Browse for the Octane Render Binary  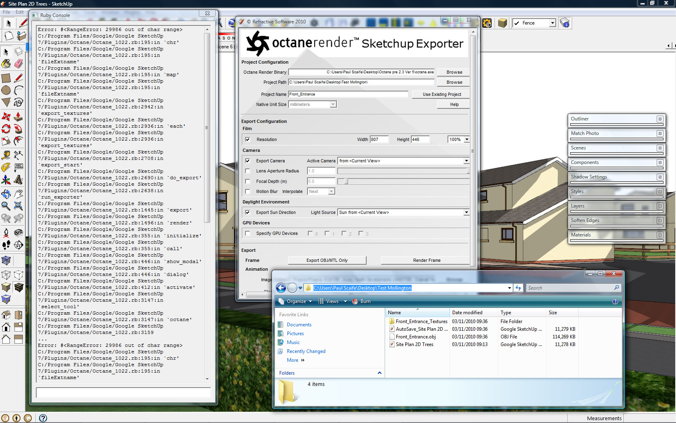(454, 72)
